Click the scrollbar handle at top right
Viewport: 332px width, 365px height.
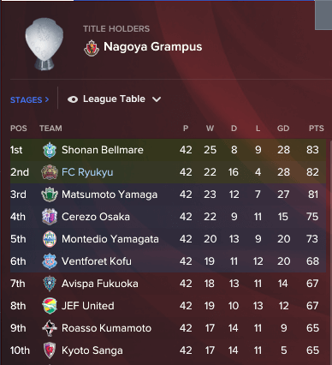[323, 15]
